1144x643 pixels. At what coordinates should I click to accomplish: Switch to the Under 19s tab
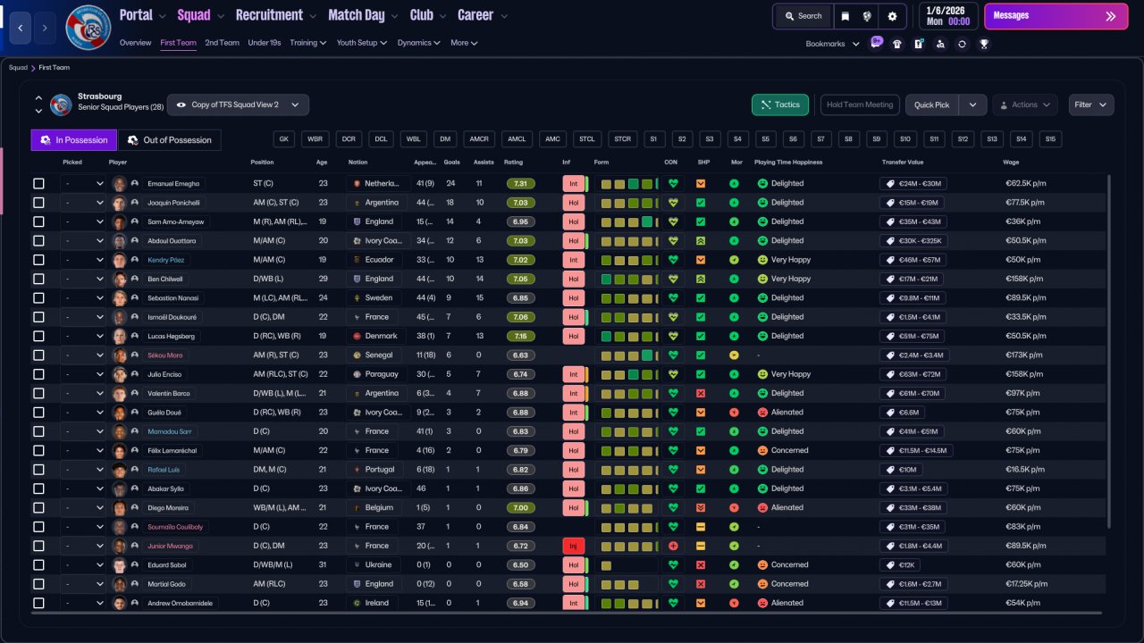coord(265,43)
